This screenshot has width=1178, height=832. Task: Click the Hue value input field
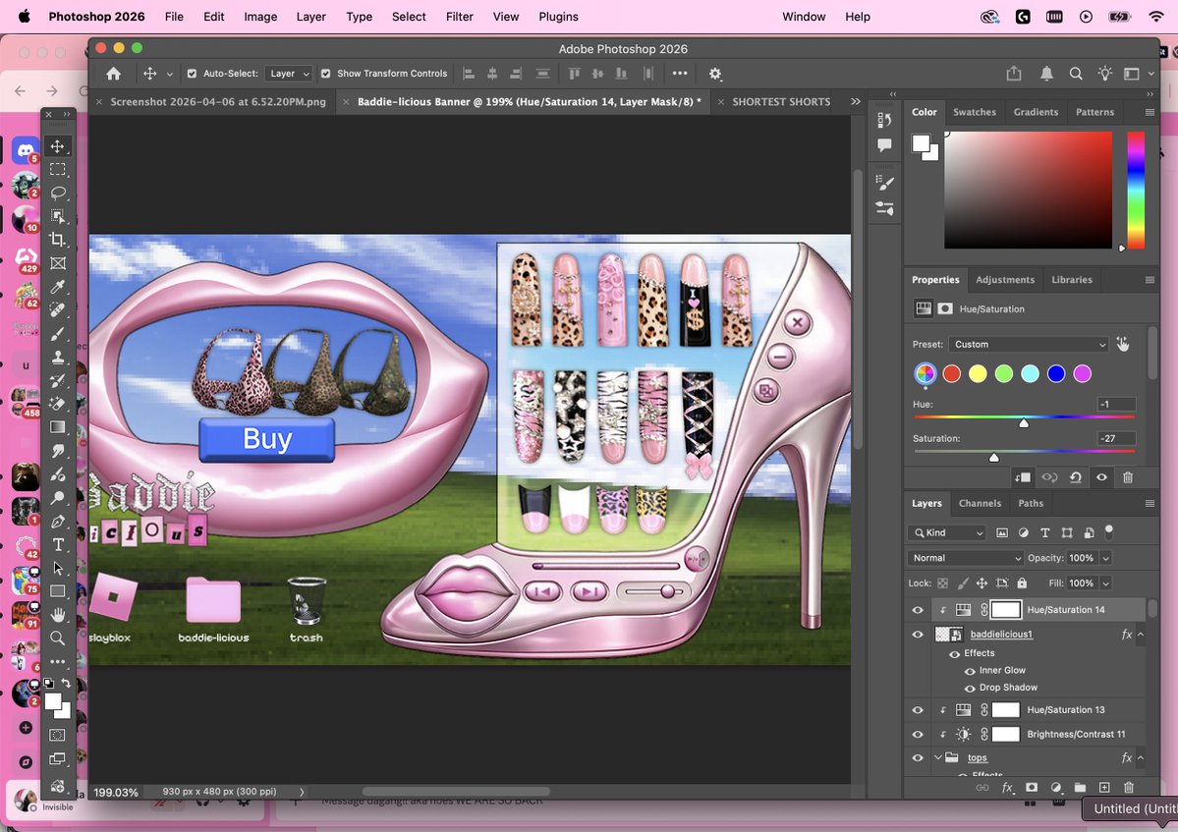tap(1116, 404)
